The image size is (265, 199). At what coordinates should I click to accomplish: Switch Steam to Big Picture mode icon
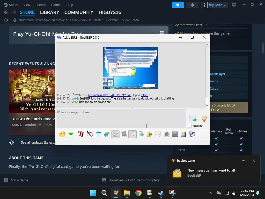[234, 5]
